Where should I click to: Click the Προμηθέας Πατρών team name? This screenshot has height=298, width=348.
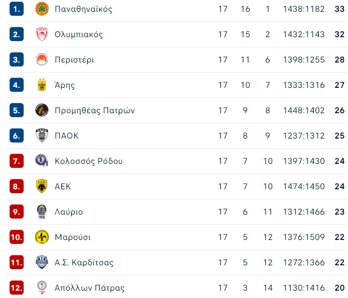pos(95,110)
